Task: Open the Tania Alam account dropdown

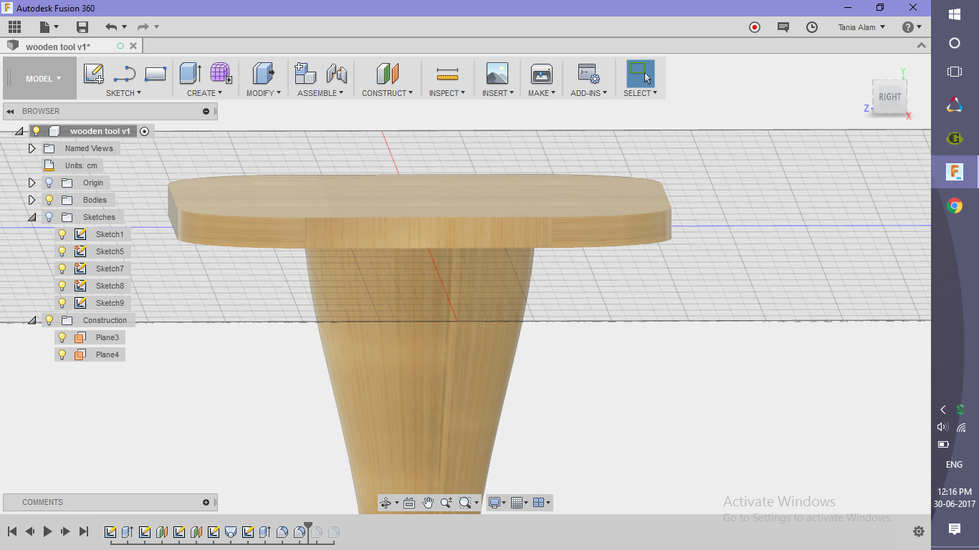Action: pyautogui.click(x=861, y=27)
